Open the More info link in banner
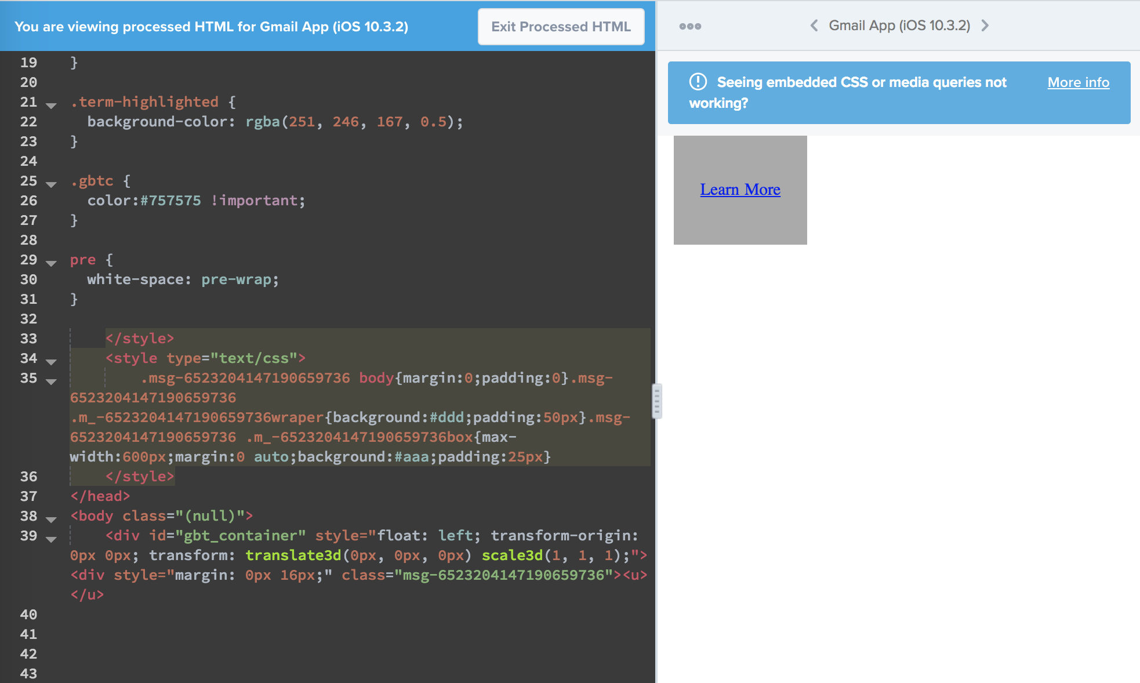Image resolution: width=1140 pixels, height=683 pixels. pyautogui.click(x=1078, y=82)
